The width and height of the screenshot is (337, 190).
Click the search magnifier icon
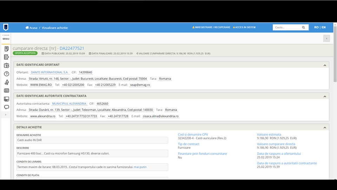tap(303, 27)
